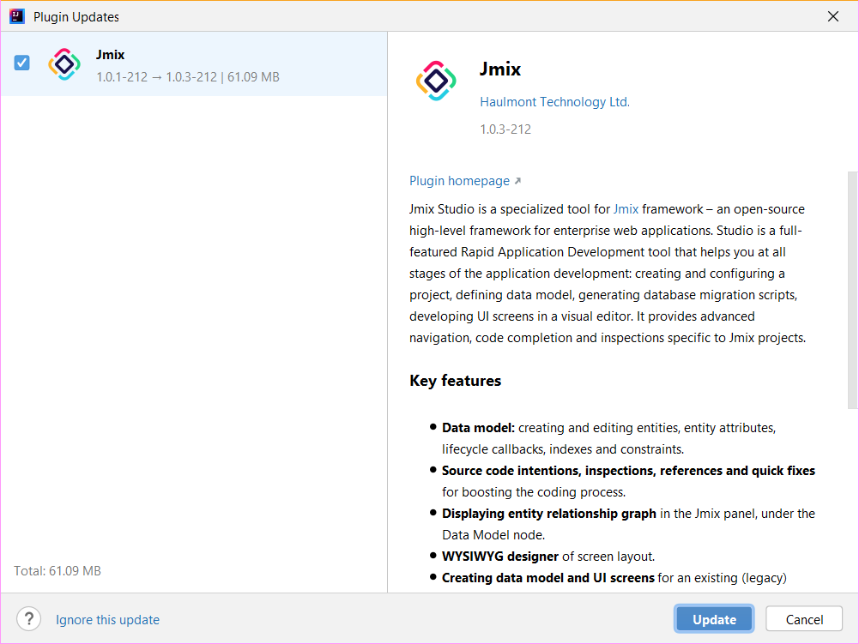The height and width of the screenshot is (644, 859).
Task: Click the IntelliJ icon in the title bar
Action: pyautogui.click(x=17, y=16)
